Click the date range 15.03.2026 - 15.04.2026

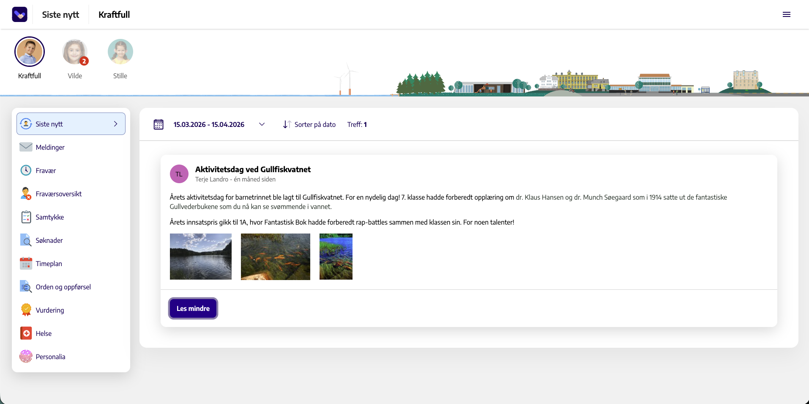[x=209, y=124]
